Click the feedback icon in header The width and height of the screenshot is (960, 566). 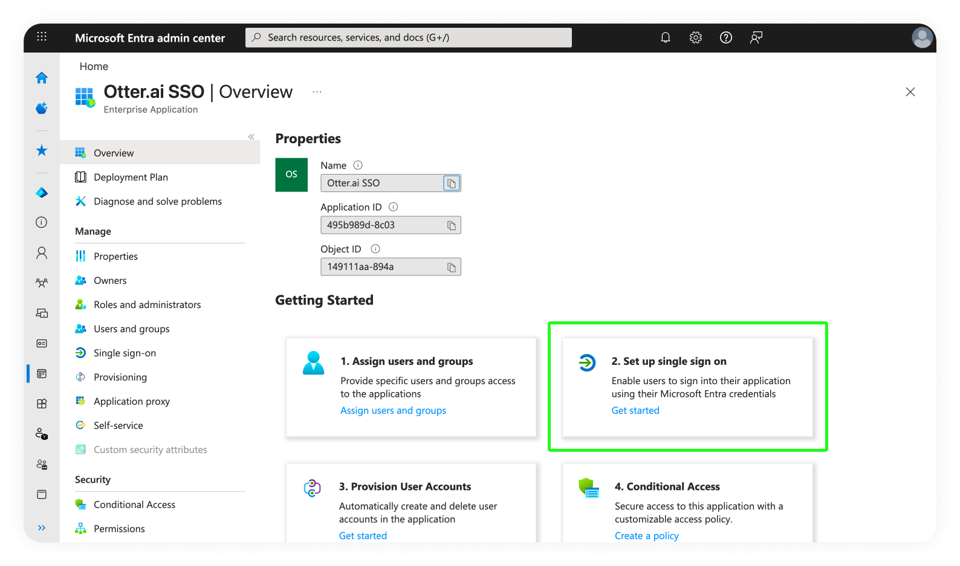[x=756, y=37]
